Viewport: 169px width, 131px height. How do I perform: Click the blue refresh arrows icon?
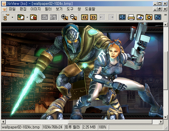[158, 17]
